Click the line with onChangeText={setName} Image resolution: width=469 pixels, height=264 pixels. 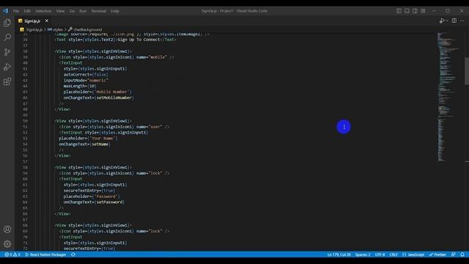pos(84,144)
